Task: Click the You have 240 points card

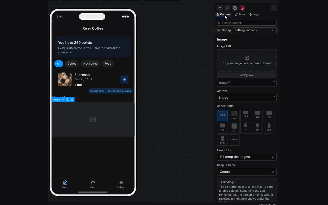Action: coord(93,47)
